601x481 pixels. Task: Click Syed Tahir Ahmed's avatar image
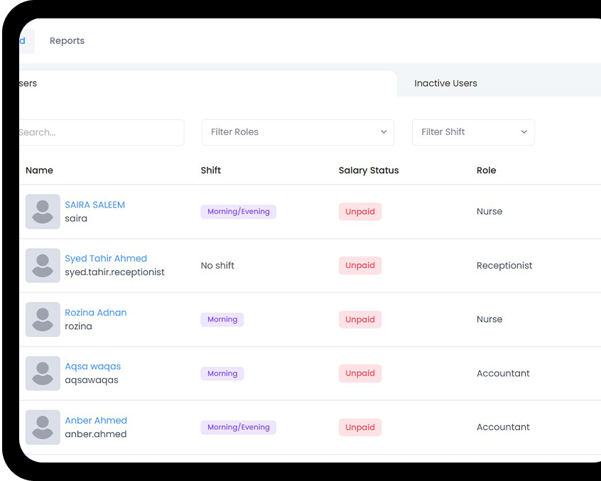[x=43, y=266]
